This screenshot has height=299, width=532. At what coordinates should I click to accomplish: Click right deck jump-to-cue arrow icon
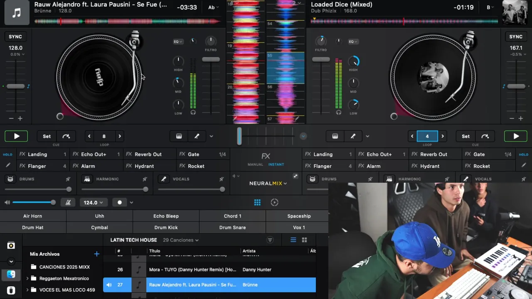click(x=485, y=136)
